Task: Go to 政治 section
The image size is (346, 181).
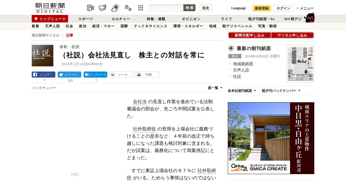Action: pyautogui.click(x=83, y=26)
